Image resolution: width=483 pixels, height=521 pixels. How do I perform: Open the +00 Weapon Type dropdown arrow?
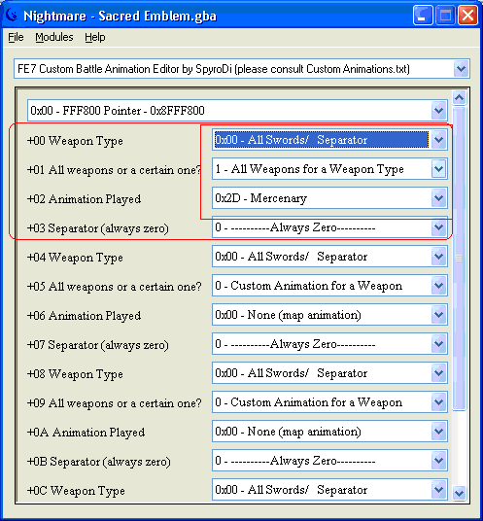coord(439,140)
